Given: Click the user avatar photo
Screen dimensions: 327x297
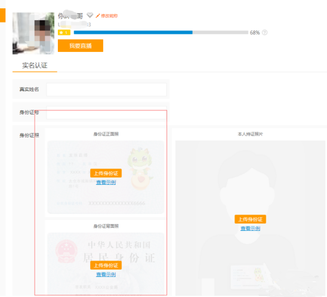Looking at the screenshot, I should (33, 33).
